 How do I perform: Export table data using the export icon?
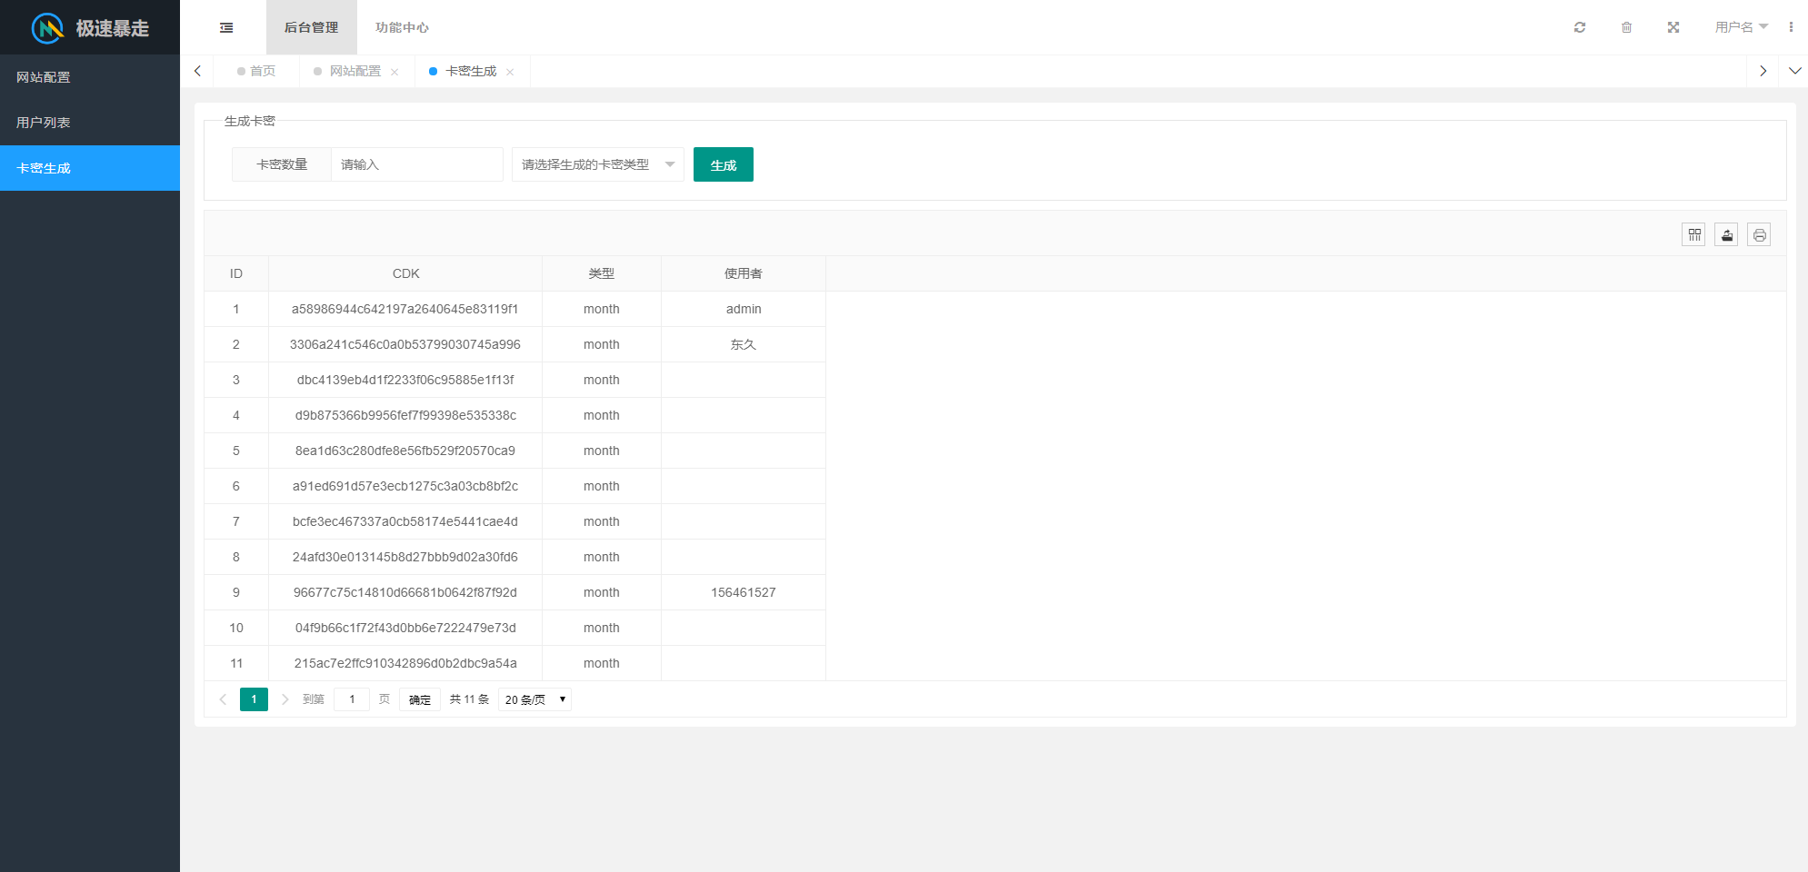coord(1726,234)
